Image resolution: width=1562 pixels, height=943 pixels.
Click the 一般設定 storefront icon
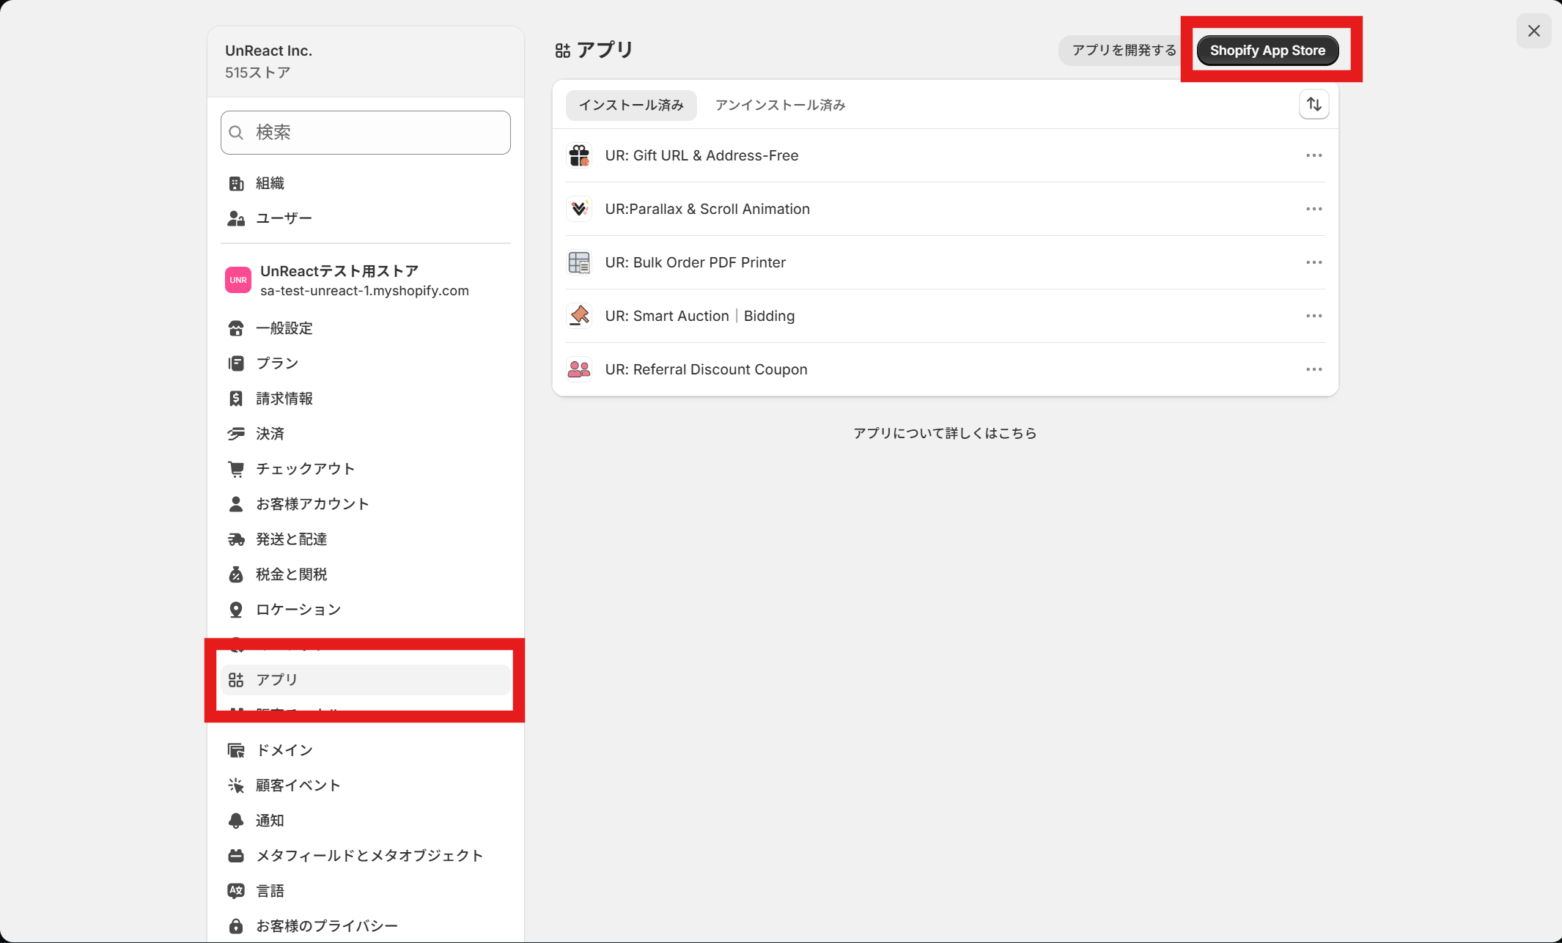tap(236, 328)
